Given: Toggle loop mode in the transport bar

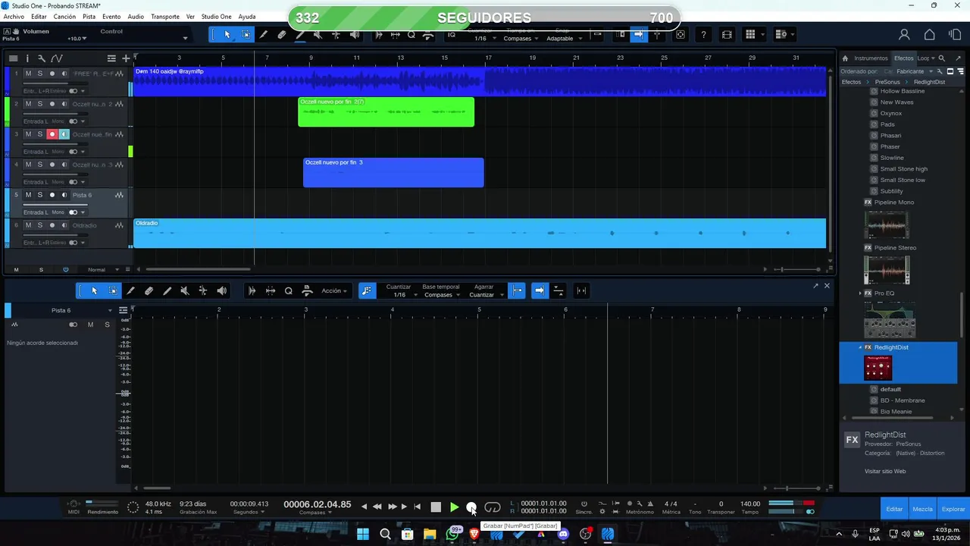Looking at the screenshot, I should click(493, 507).
